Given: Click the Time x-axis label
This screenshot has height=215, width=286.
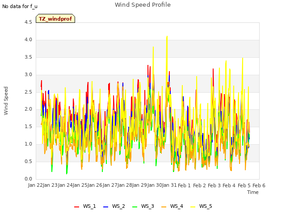Looking at the screenshot, I should [253, 192].
